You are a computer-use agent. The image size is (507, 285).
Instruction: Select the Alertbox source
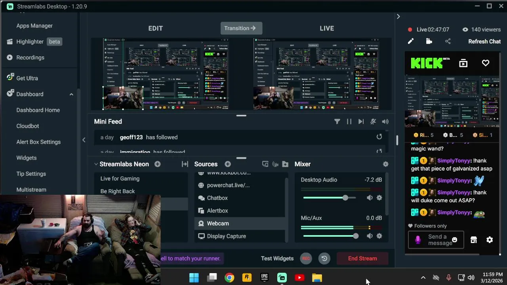(x=240, y=211)
